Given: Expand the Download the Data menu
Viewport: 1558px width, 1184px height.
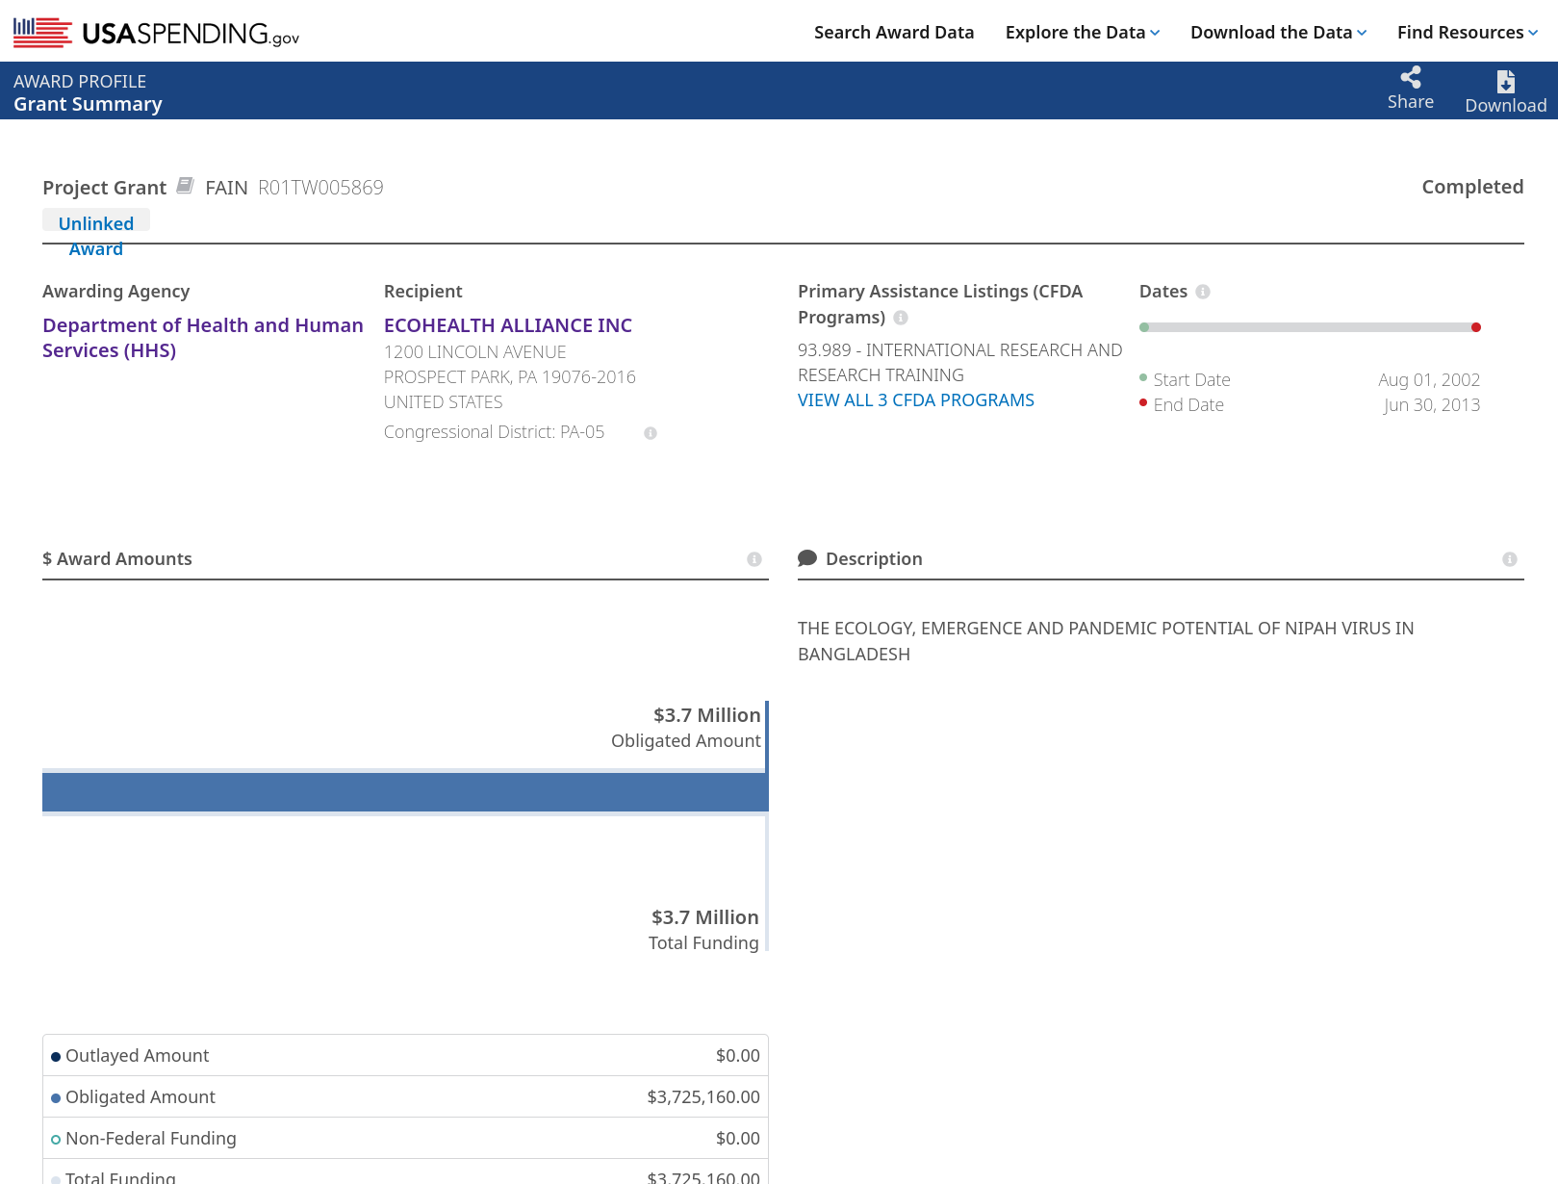Looking at the screenshot, I should (1279, 33).
